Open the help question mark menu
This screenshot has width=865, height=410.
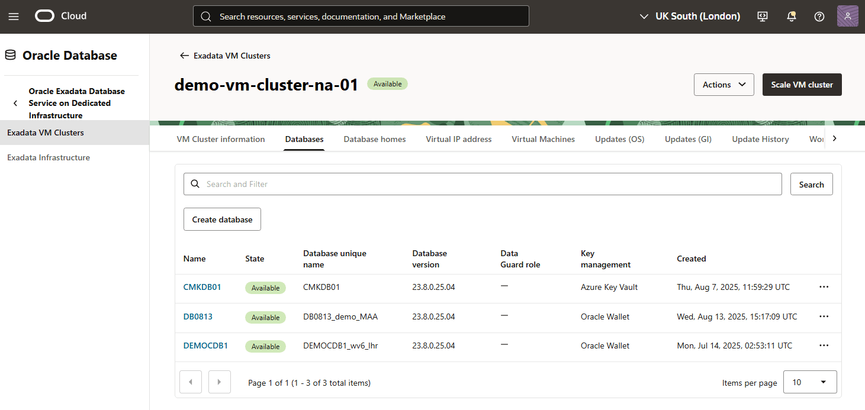819,16
